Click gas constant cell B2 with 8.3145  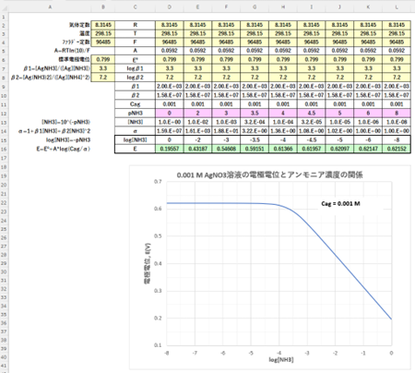point(103,25)
